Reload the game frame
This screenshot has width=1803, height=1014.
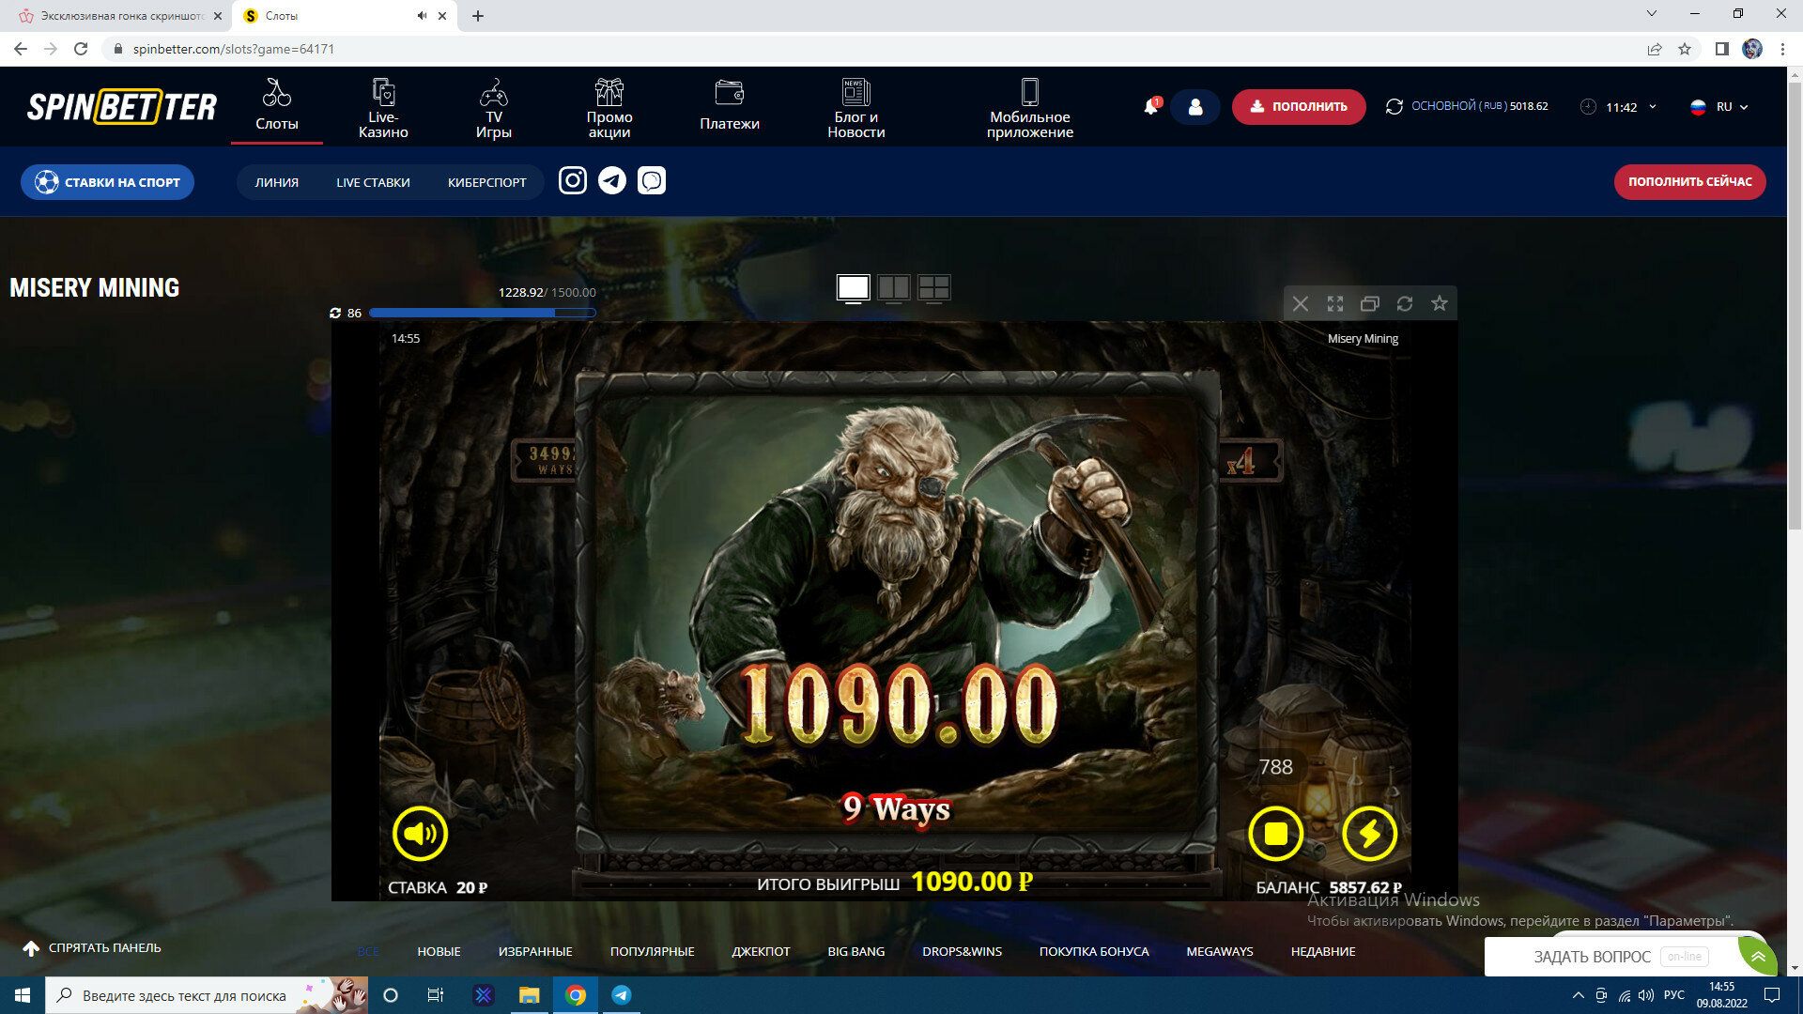[1404, 303]
